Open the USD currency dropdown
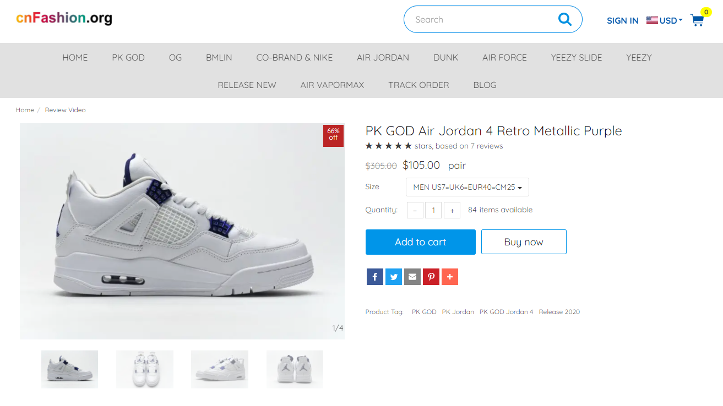Image resolution: width=723 pixels, height=406 pixels. [x=665, y=20]
